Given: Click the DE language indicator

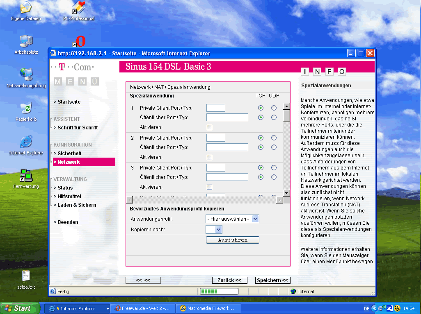Looking at the screenshot, I should click(x=366, y=309).
